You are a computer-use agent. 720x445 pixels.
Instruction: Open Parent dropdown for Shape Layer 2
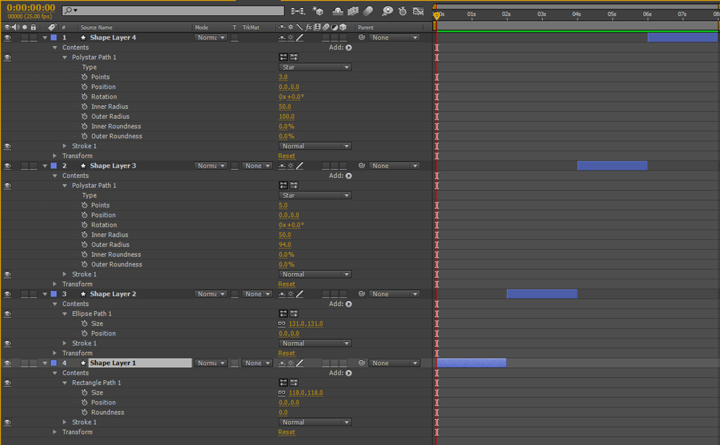pos(395,294)
